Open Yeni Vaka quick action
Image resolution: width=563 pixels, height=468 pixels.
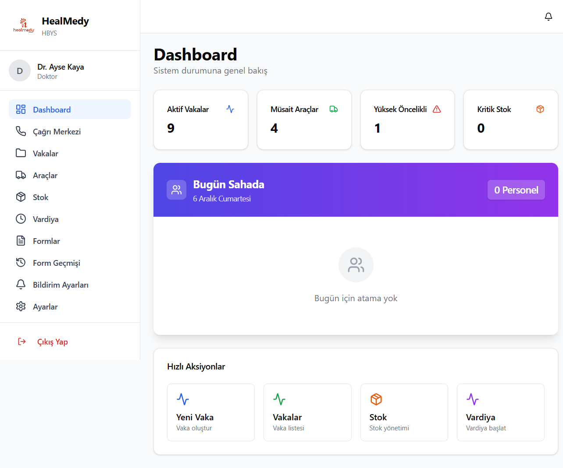[211, 412]
